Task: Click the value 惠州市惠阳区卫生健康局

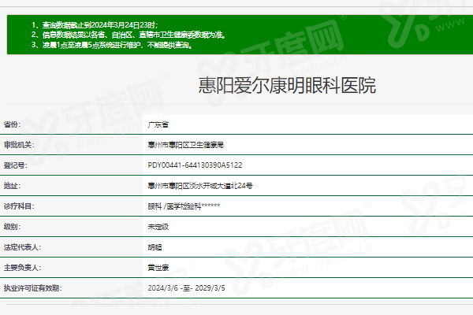Action: (185, 145)
